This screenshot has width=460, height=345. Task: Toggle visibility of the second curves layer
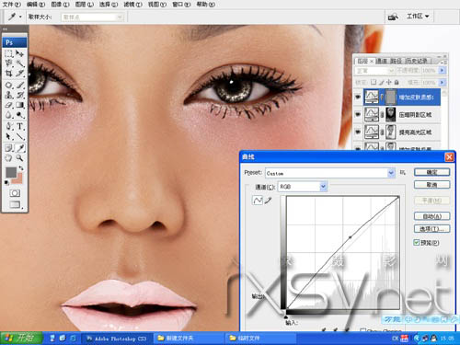tap(358, 114)
